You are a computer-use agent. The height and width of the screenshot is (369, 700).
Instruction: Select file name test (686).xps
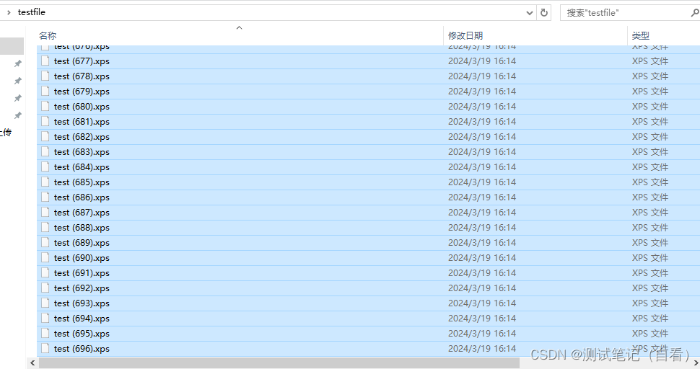point(82,197)
